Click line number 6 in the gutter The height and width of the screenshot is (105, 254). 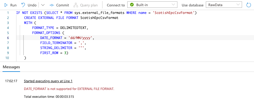[8, 38]
